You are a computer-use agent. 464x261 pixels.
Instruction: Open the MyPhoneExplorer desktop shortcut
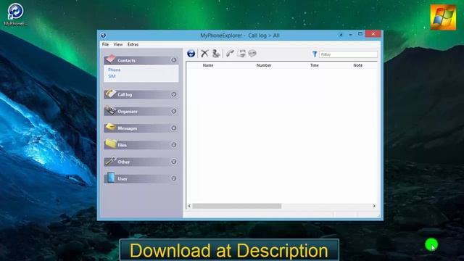tap(15, 14)
